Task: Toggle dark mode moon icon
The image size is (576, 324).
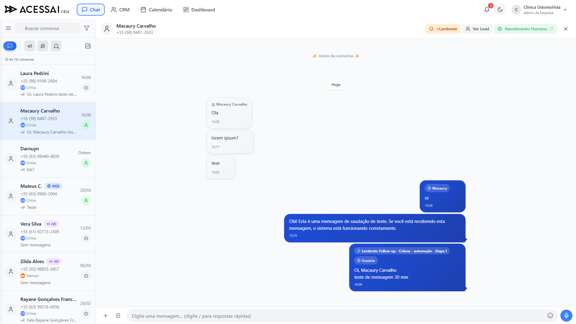Action: click(x=500, y=10)
